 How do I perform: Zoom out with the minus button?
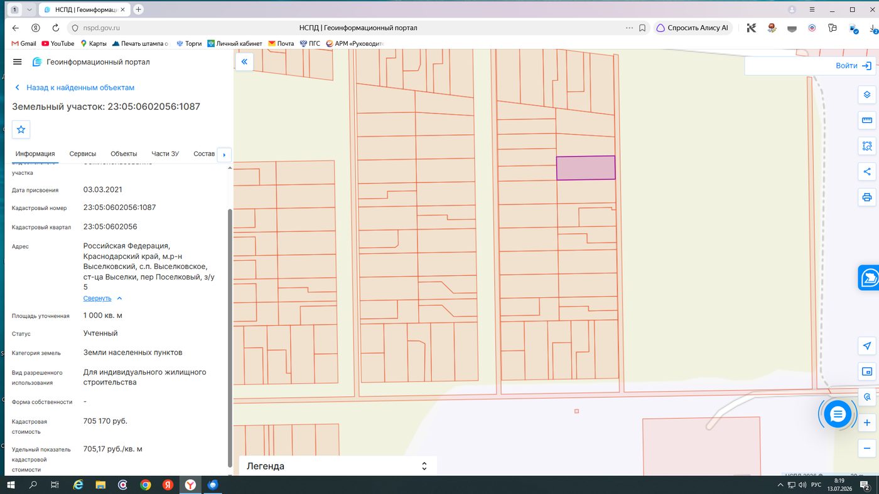(x=867, y=448)
